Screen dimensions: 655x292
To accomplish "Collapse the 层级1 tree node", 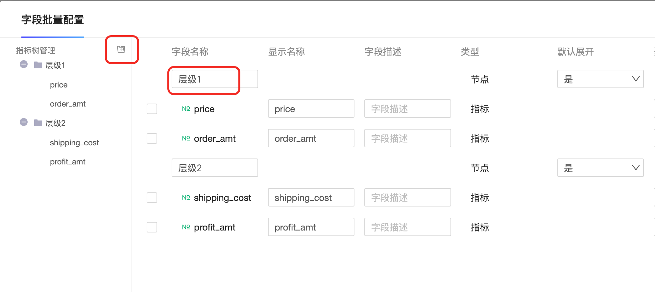I will point(24,64).
